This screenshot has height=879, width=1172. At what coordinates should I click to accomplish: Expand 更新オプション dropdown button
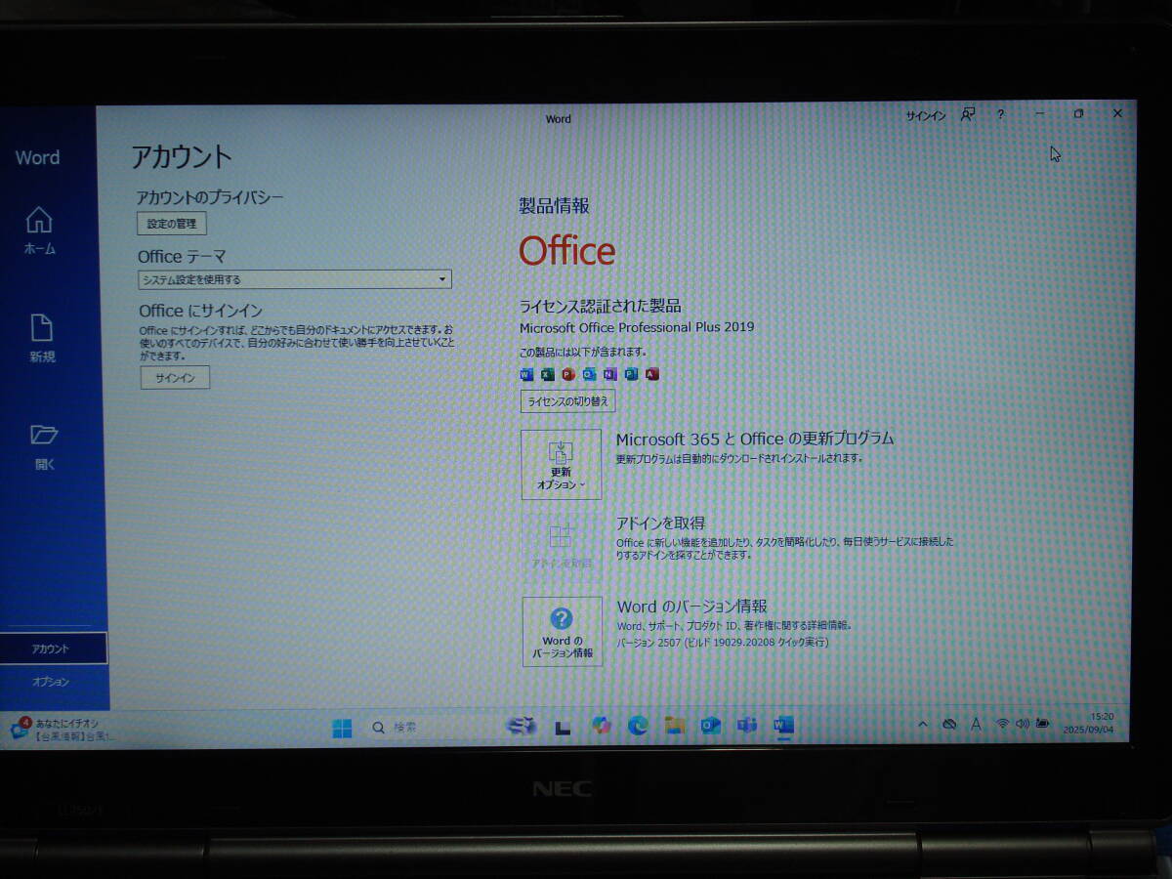tap(561, 465)
